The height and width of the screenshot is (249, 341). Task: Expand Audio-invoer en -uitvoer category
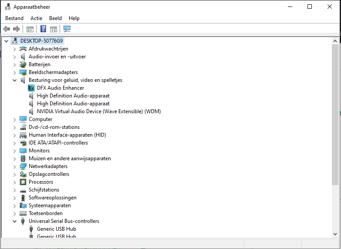click(x=15, y=57)
